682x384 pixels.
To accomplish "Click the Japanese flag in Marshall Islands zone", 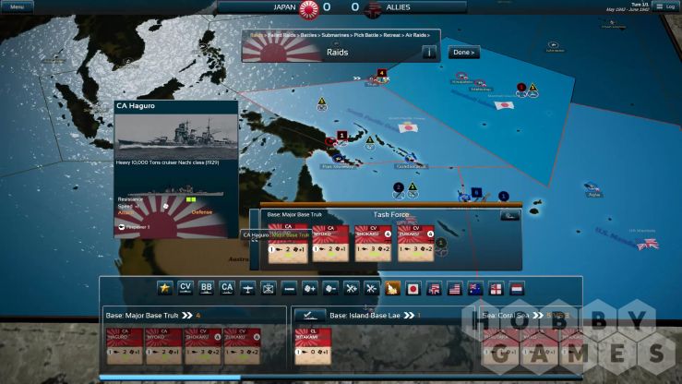I will coord(505,105).
